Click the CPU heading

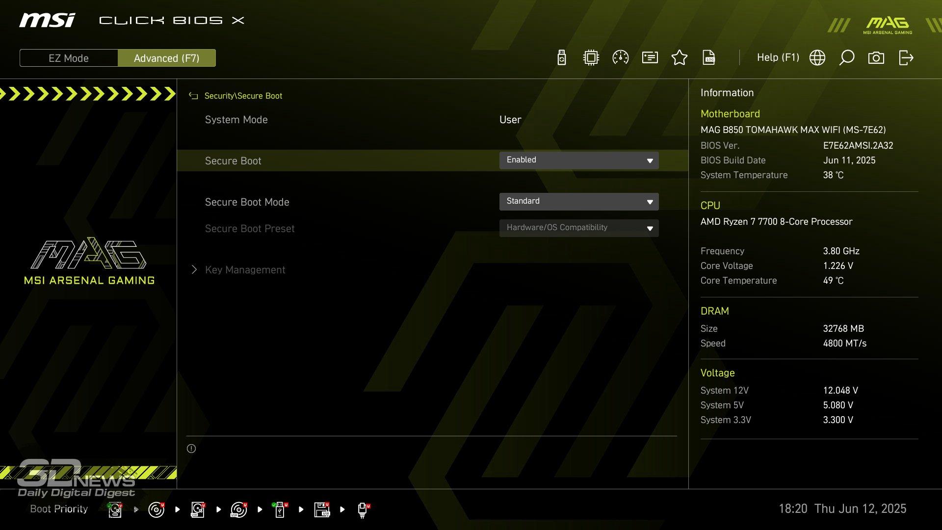pyautogui.click(x=710, y=206)
